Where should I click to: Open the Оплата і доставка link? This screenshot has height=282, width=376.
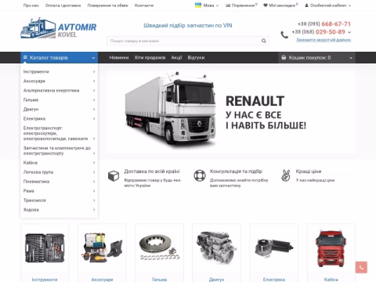tap(63, 5)
